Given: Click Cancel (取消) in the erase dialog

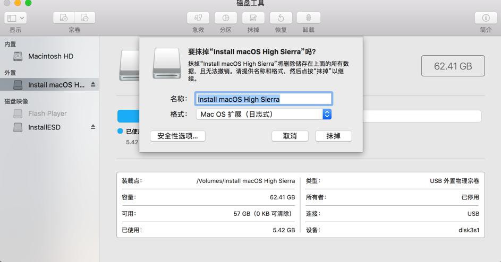Looking at the screenshot, I should pos(290,136).
